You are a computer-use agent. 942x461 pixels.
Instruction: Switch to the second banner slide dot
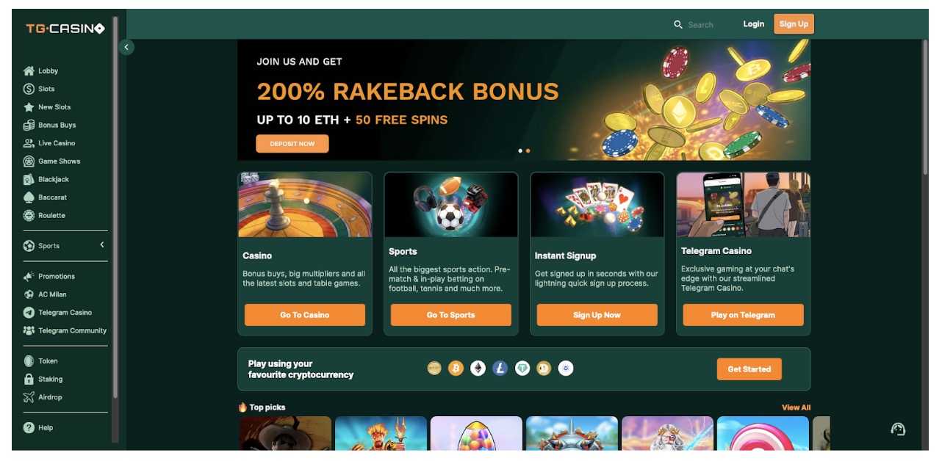click(528, 150)
